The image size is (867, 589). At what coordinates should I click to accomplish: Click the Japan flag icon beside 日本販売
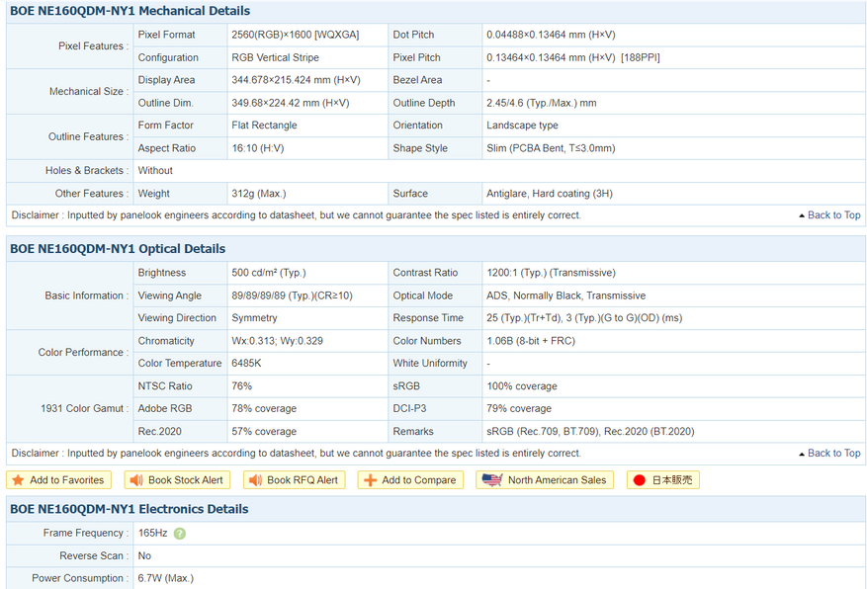tap(639, 480)
